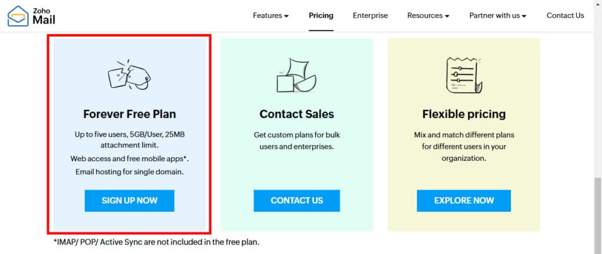Expand the Resources dropdown menu
The image size is (602, 254).
pos(428,15)
